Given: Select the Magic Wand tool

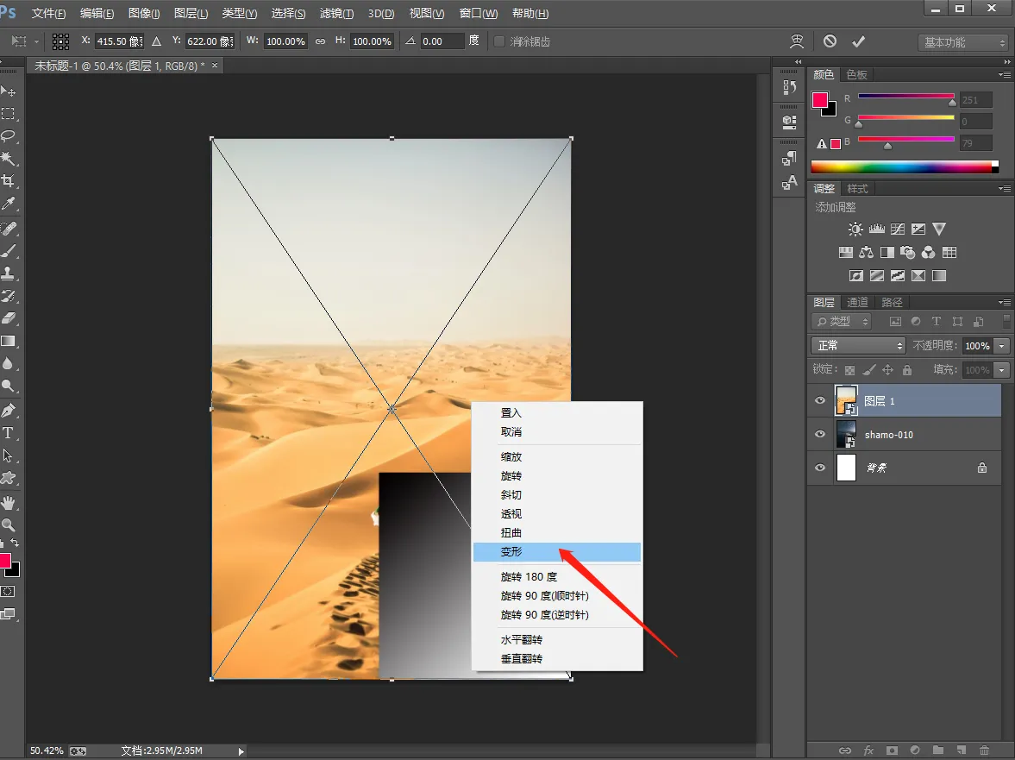Looking at the screenshot, I should point(8,159).
